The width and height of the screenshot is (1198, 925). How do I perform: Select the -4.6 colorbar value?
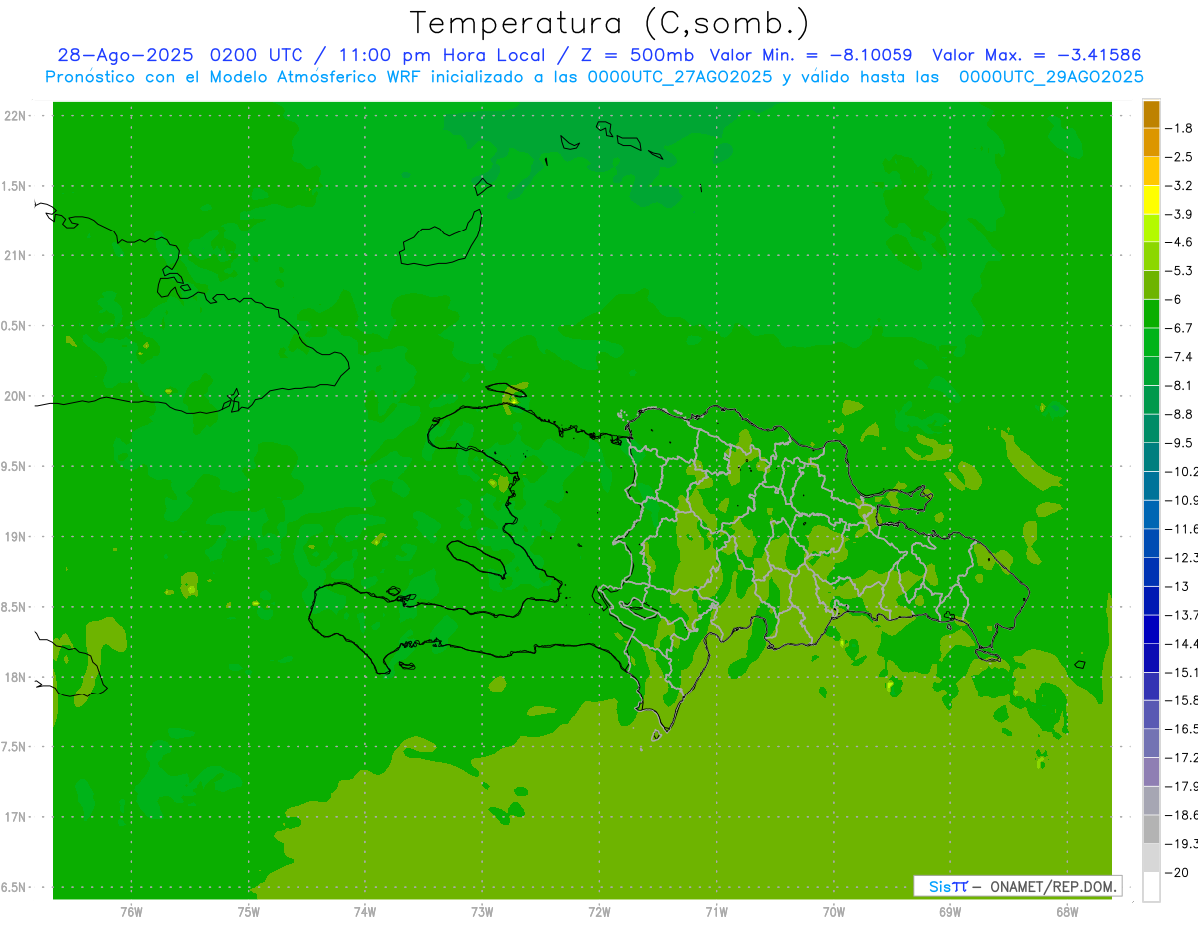tap(1179, 242)
